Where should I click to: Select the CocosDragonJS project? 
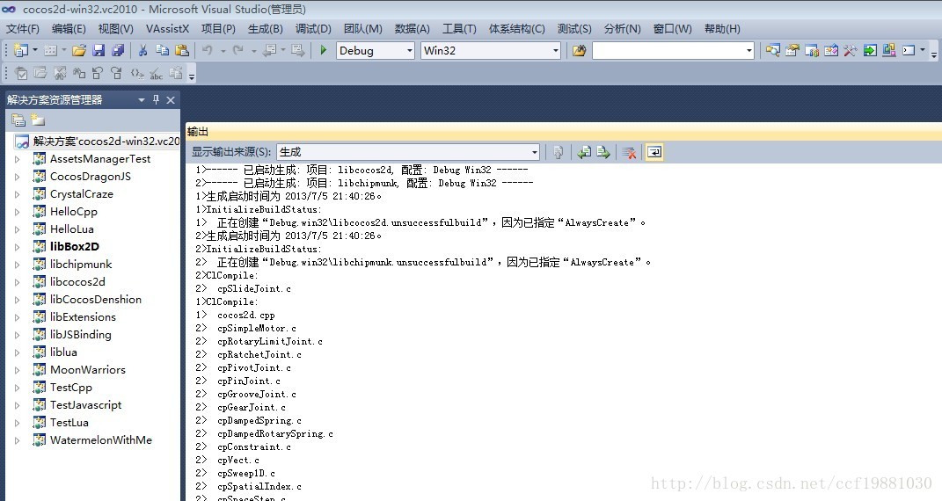point(90,177)
